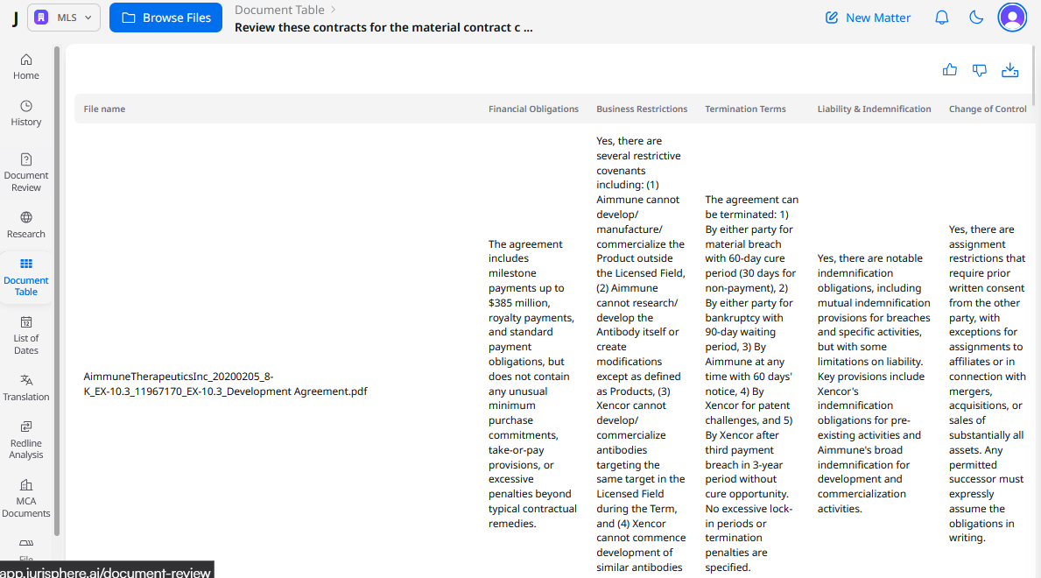
Task: Open Translation tool in sidebar
Action: click(x=26, y=387)
